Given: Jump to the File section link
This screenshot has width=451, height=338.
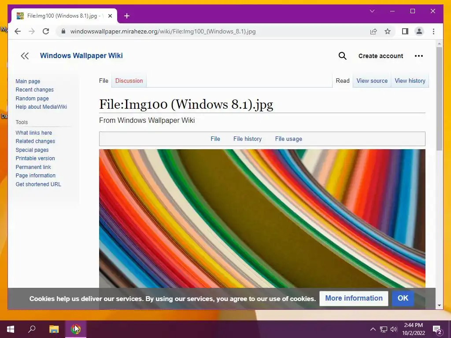Looking at the screenshot, I should point(215,139).
